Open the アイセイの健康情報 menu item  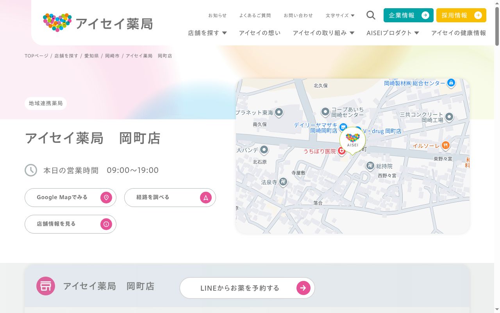tap(459, 33)
